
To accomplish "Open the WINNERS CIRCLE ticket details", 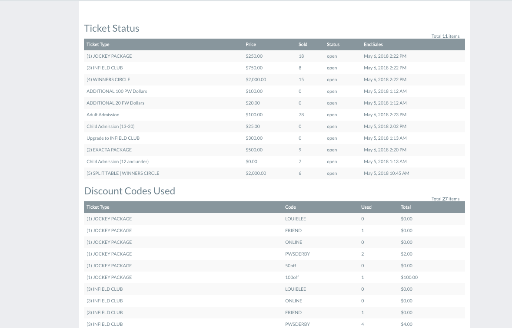I will pyautogui.click(x=108, y=79).
